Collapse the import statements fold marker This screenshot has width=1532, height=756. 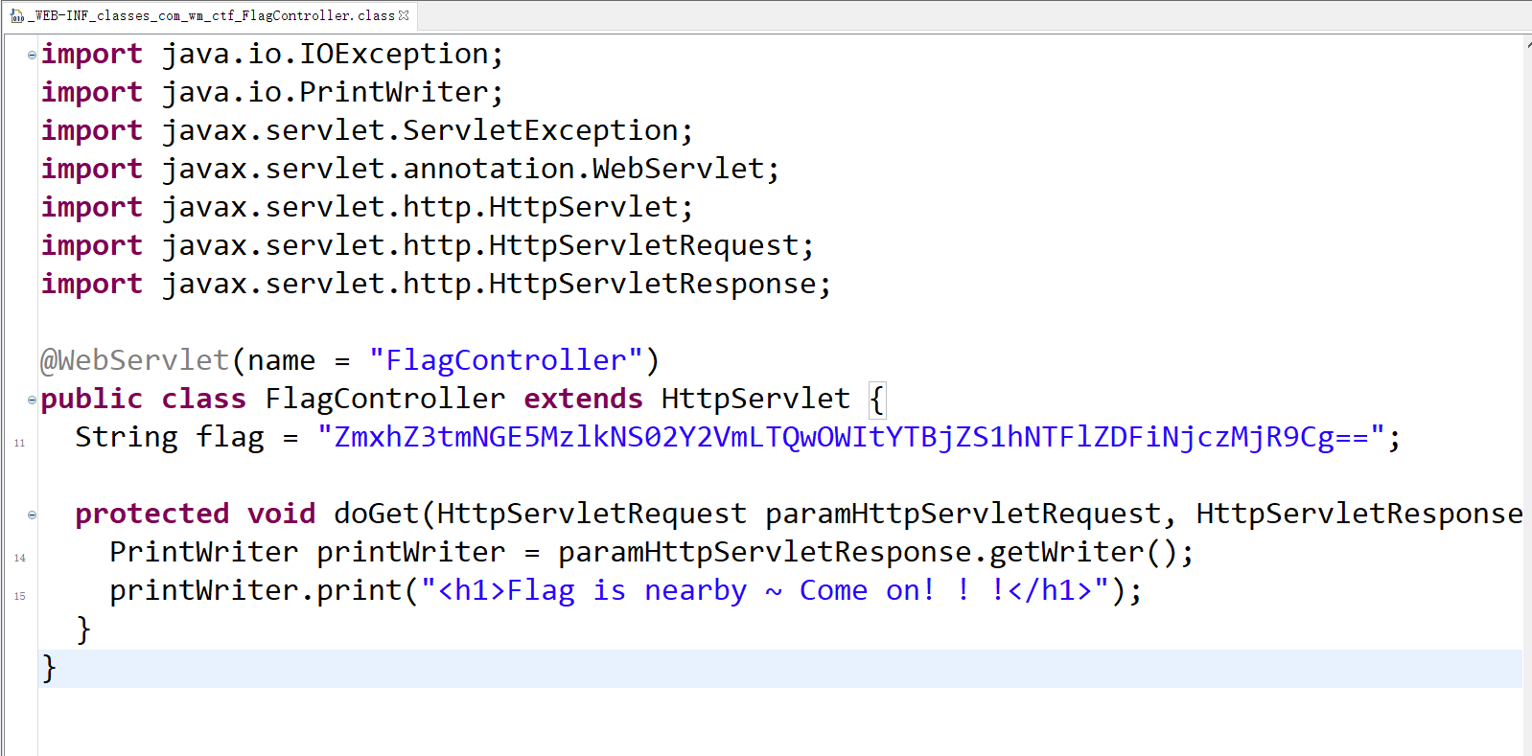click(x=32, y=55)
